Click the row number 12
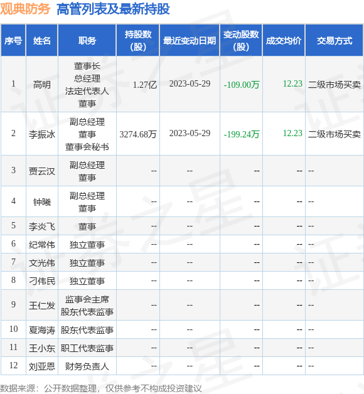The image size is (364, 394). (x=13, y=365)
